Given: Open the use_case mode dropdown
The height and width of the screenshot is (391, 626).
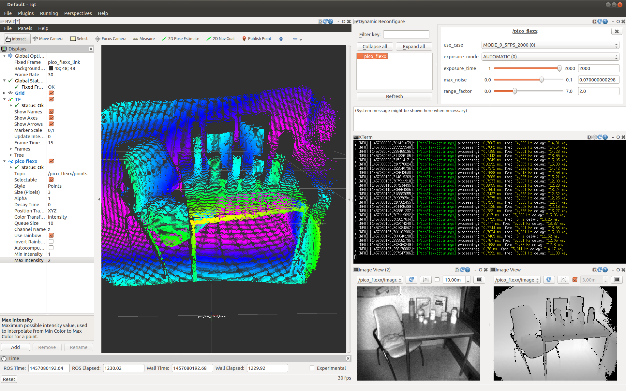Looking at the screenshot, I should point(550,45).
